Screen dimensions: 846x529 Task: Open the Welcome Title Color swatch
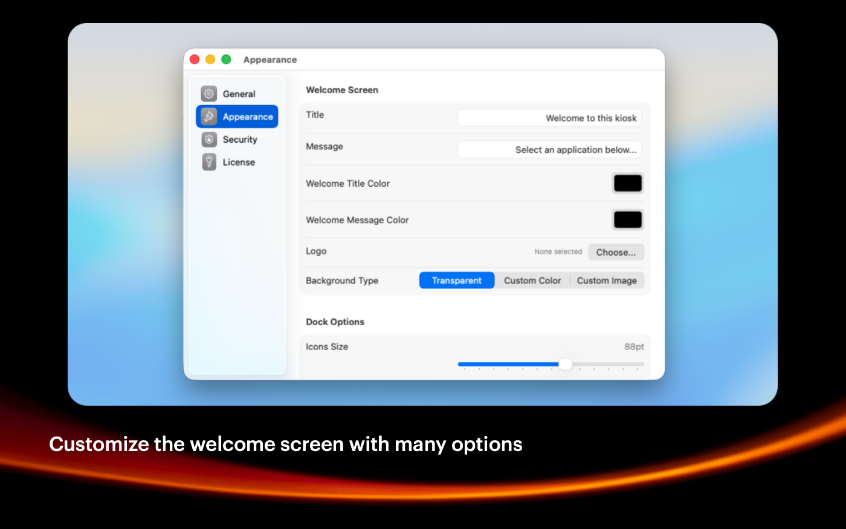click(x=628, y=183)
